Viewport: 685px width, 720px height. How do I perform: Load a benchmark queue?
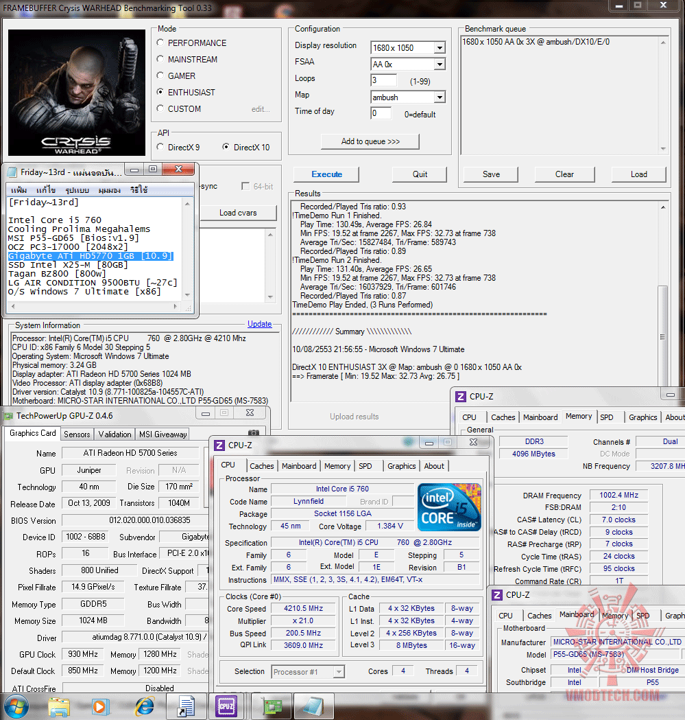638,174
